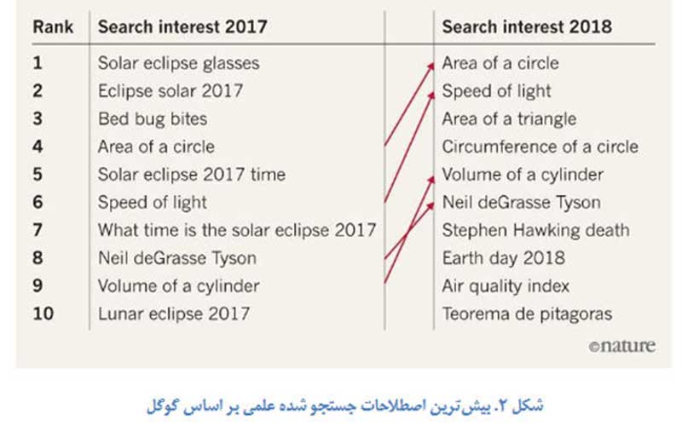Select "Circumference of a circle" text
Viewport: 682px width, 426px height.
(540, 147)
